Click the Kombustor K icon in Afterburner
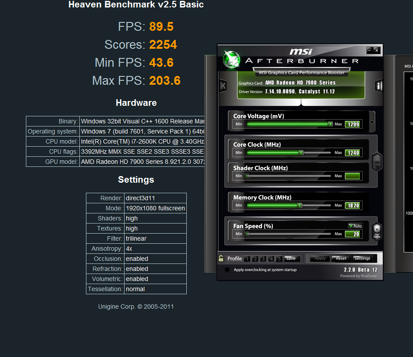 point(223,86)
